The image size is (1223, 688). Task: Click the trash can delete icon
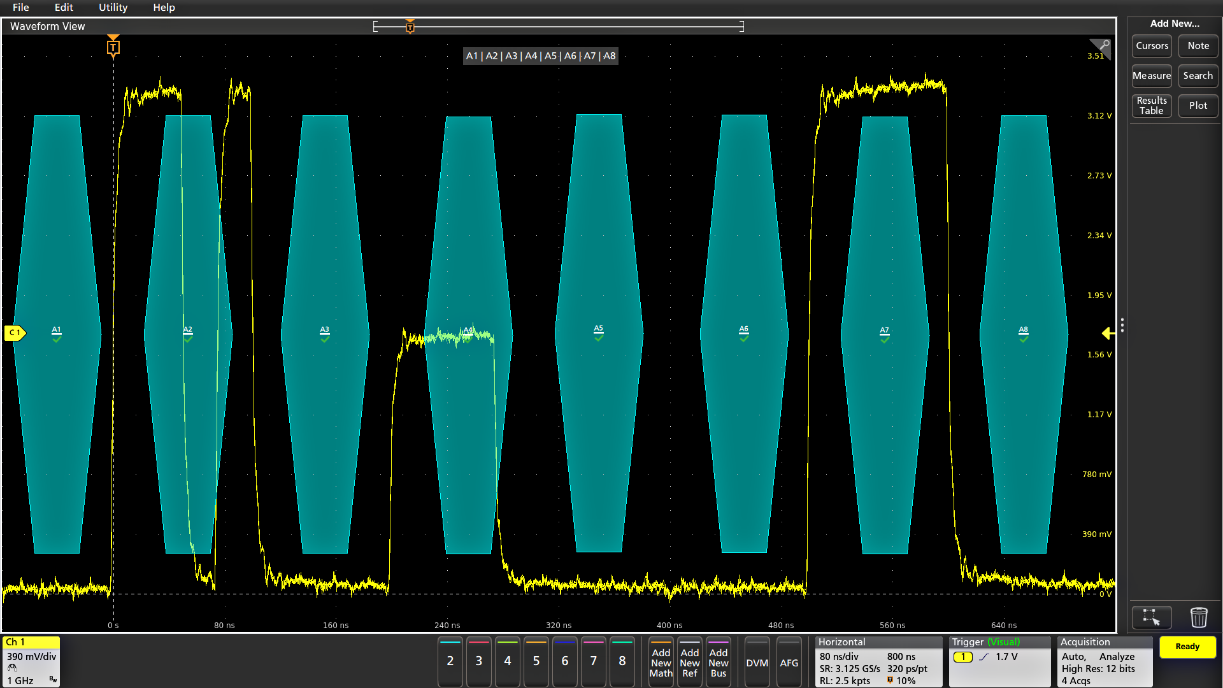click(1198, 617)
